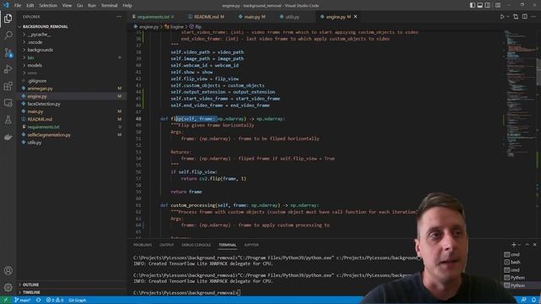Switch to DEBUG CONSOLE panel tab
Screen dimensions: 541x304
pyautogui.click(x=196, y=245)
